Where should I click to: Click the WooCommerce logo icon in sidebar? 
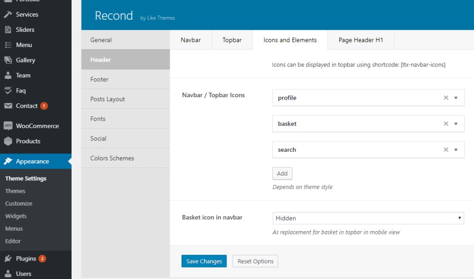tap(8, 126)
